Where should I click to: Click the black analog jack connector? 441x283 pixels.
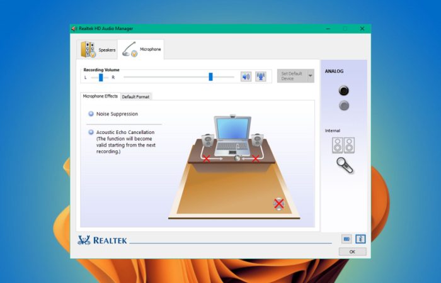pyautogui.click(x=344, y=91)
